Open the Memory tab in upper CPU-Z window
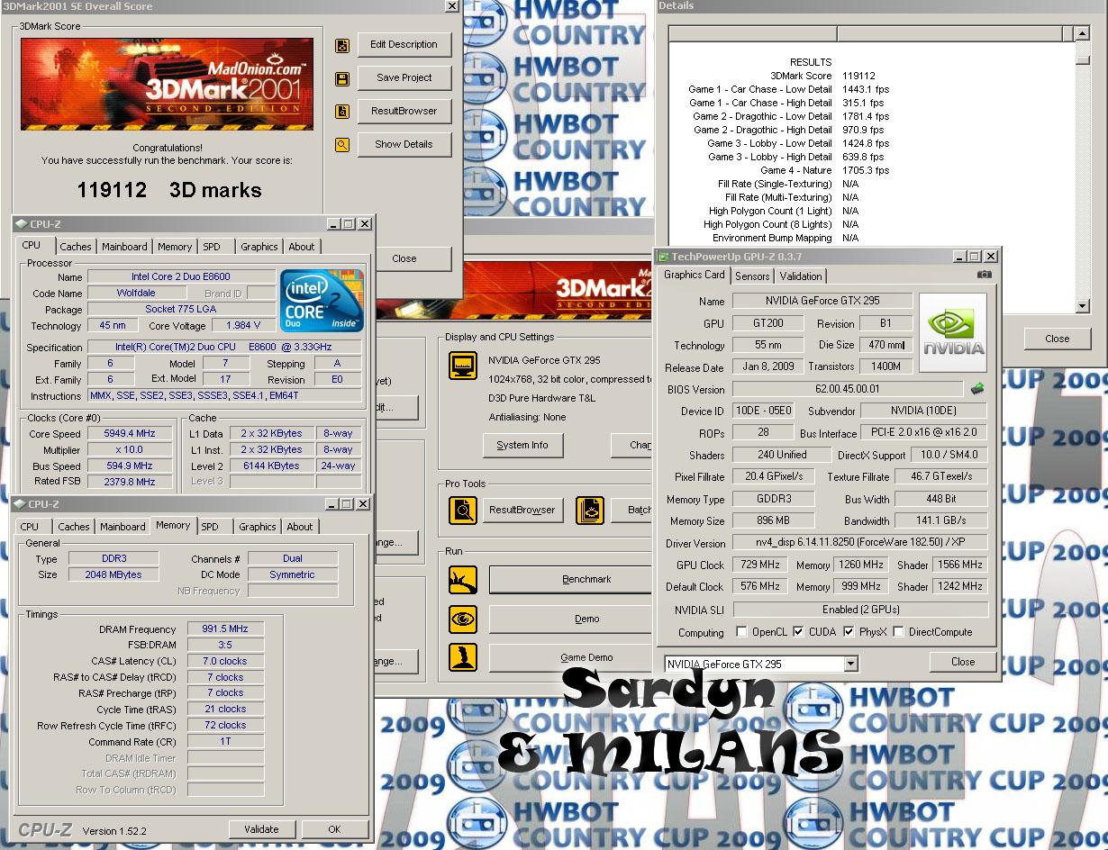This screenshot has height=850, width=1108. (175, 247)
